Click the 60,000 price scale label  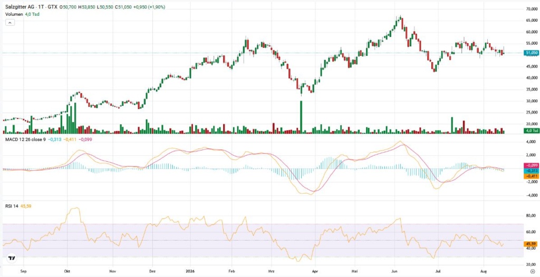(x=532, y=32)
